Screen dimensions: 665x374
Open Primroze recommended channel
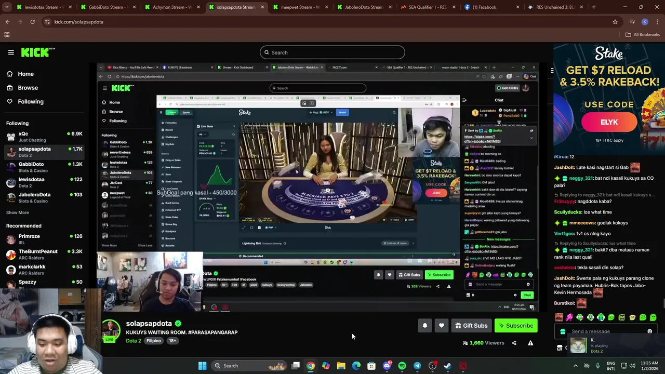coord(44,239)
